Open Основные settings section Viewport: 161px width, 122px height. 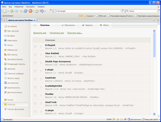(10, 26)
